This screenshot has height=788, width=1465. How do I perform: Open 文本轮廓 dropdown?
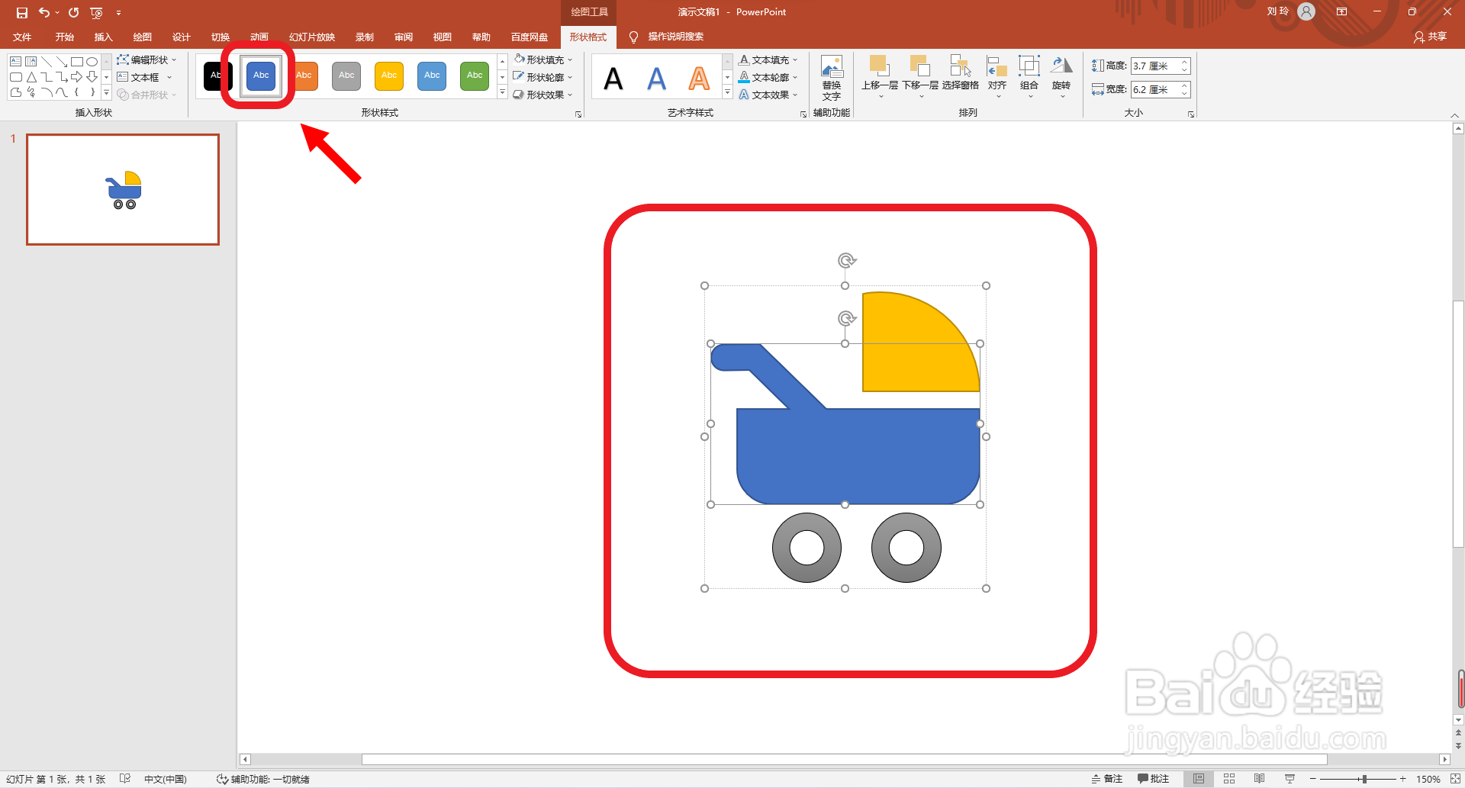[768, 77]
